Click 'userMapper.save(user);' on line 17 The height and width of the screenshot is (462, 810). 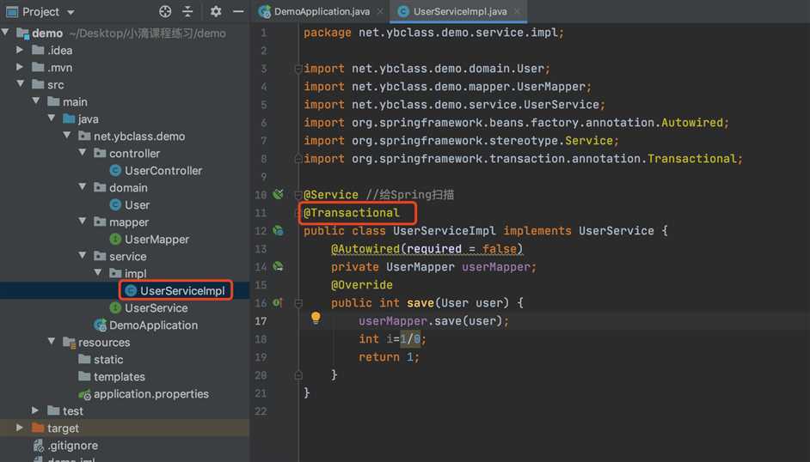coord(434,320)
